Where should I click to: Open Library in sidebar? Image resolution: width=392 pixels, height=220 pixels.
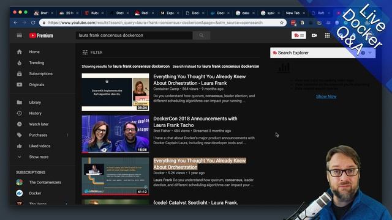[35, 102]
